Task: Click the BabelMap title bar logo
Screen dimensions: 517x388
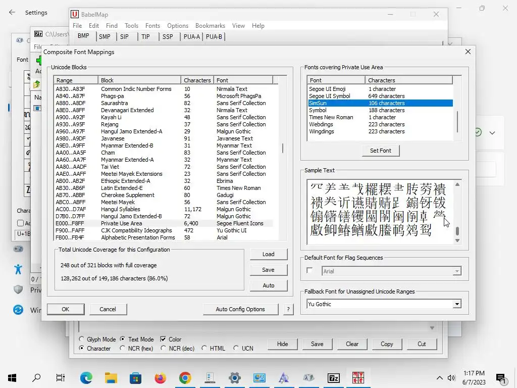Action: (75, 14)
